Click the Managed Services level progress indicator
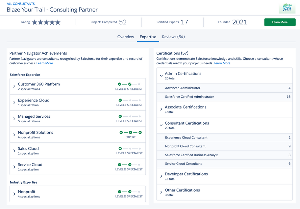 [x=130, y=117]
